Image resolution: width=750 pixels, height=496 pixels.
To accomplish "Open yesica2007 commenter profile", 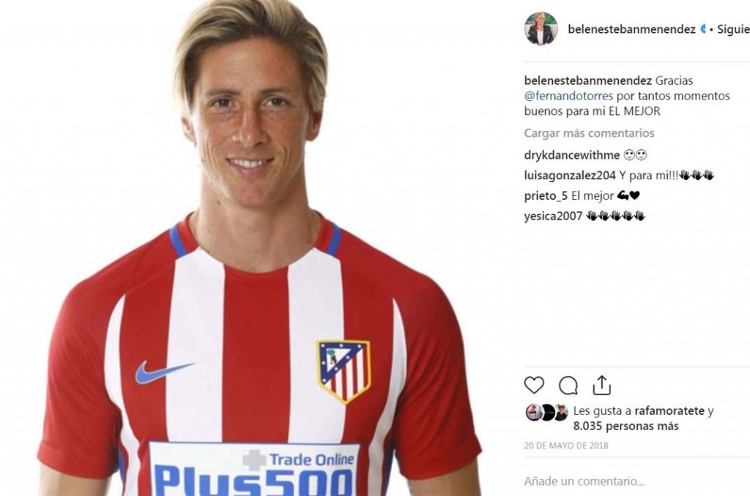I will 553,216.
